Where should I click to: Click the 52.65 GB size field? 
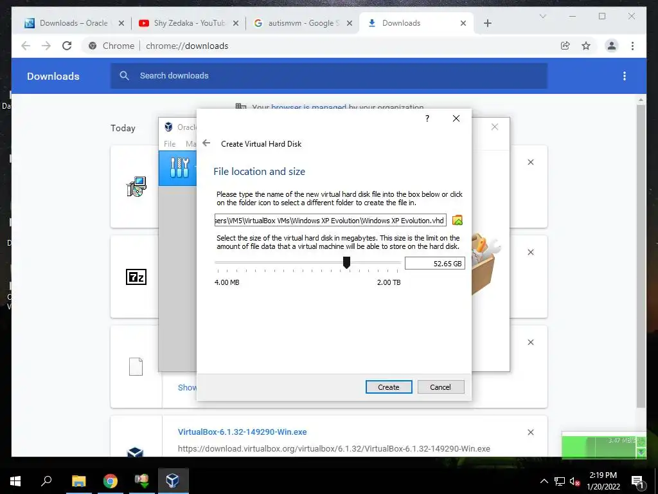(x=435, y=263)
